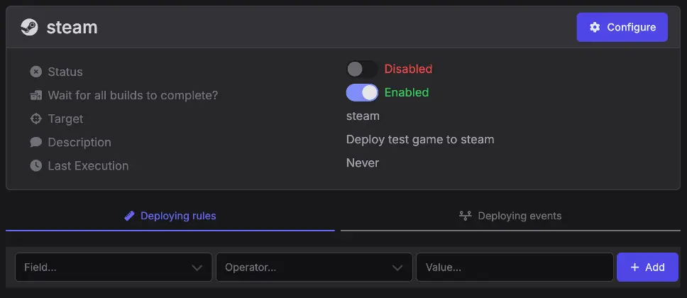Enable the Status toggle switch

click(362, 69)
